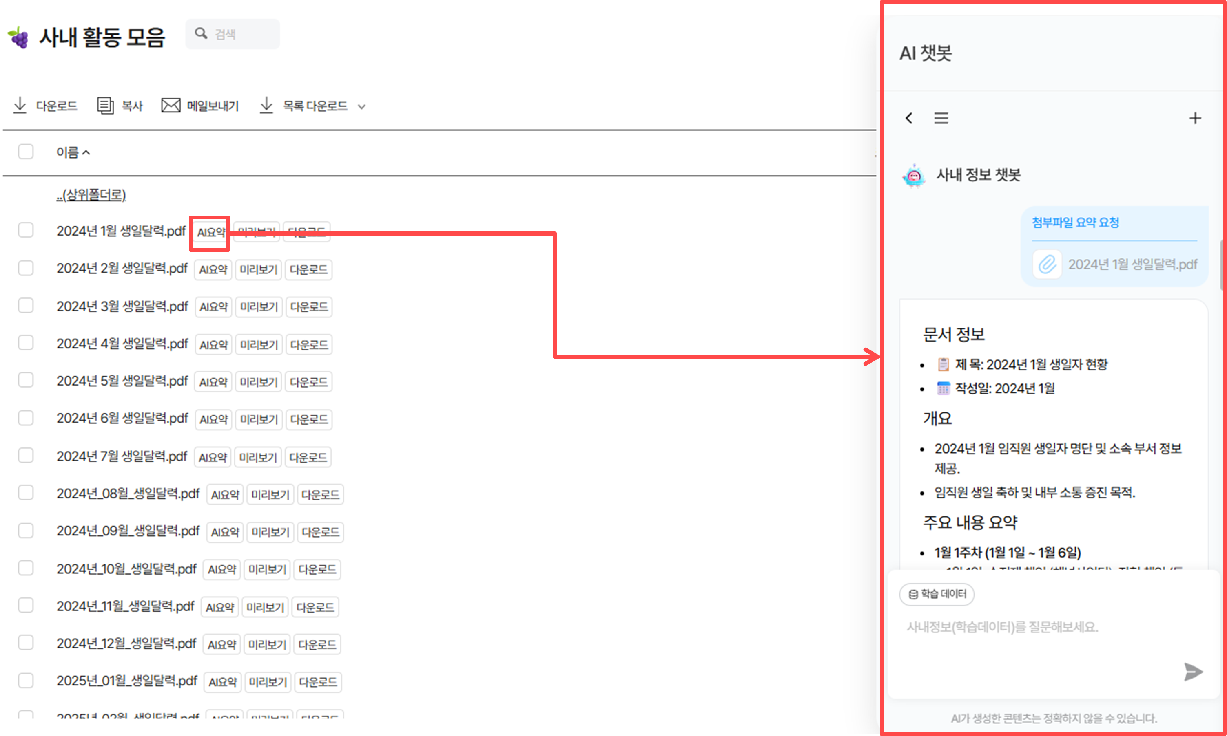This screenshot has width=1227, height=736.
Task: Click 미리보기 for 2024년 3월 생일달력.pdf
Action: 259,307
